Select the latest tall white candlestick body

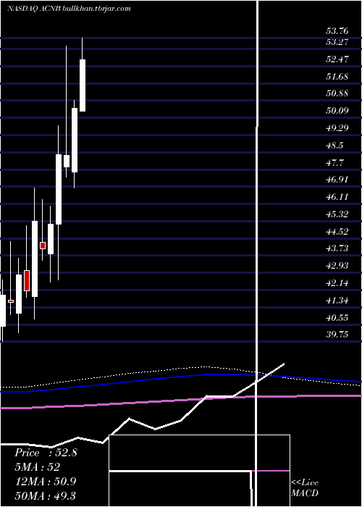point(83,85)
